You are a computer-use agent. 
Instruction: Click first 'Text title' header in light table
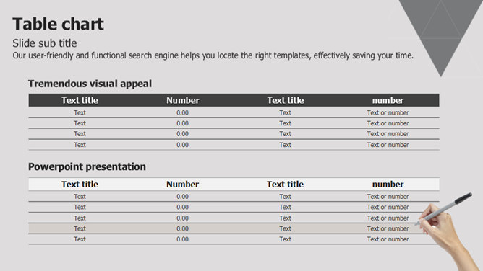click(80, 184)
